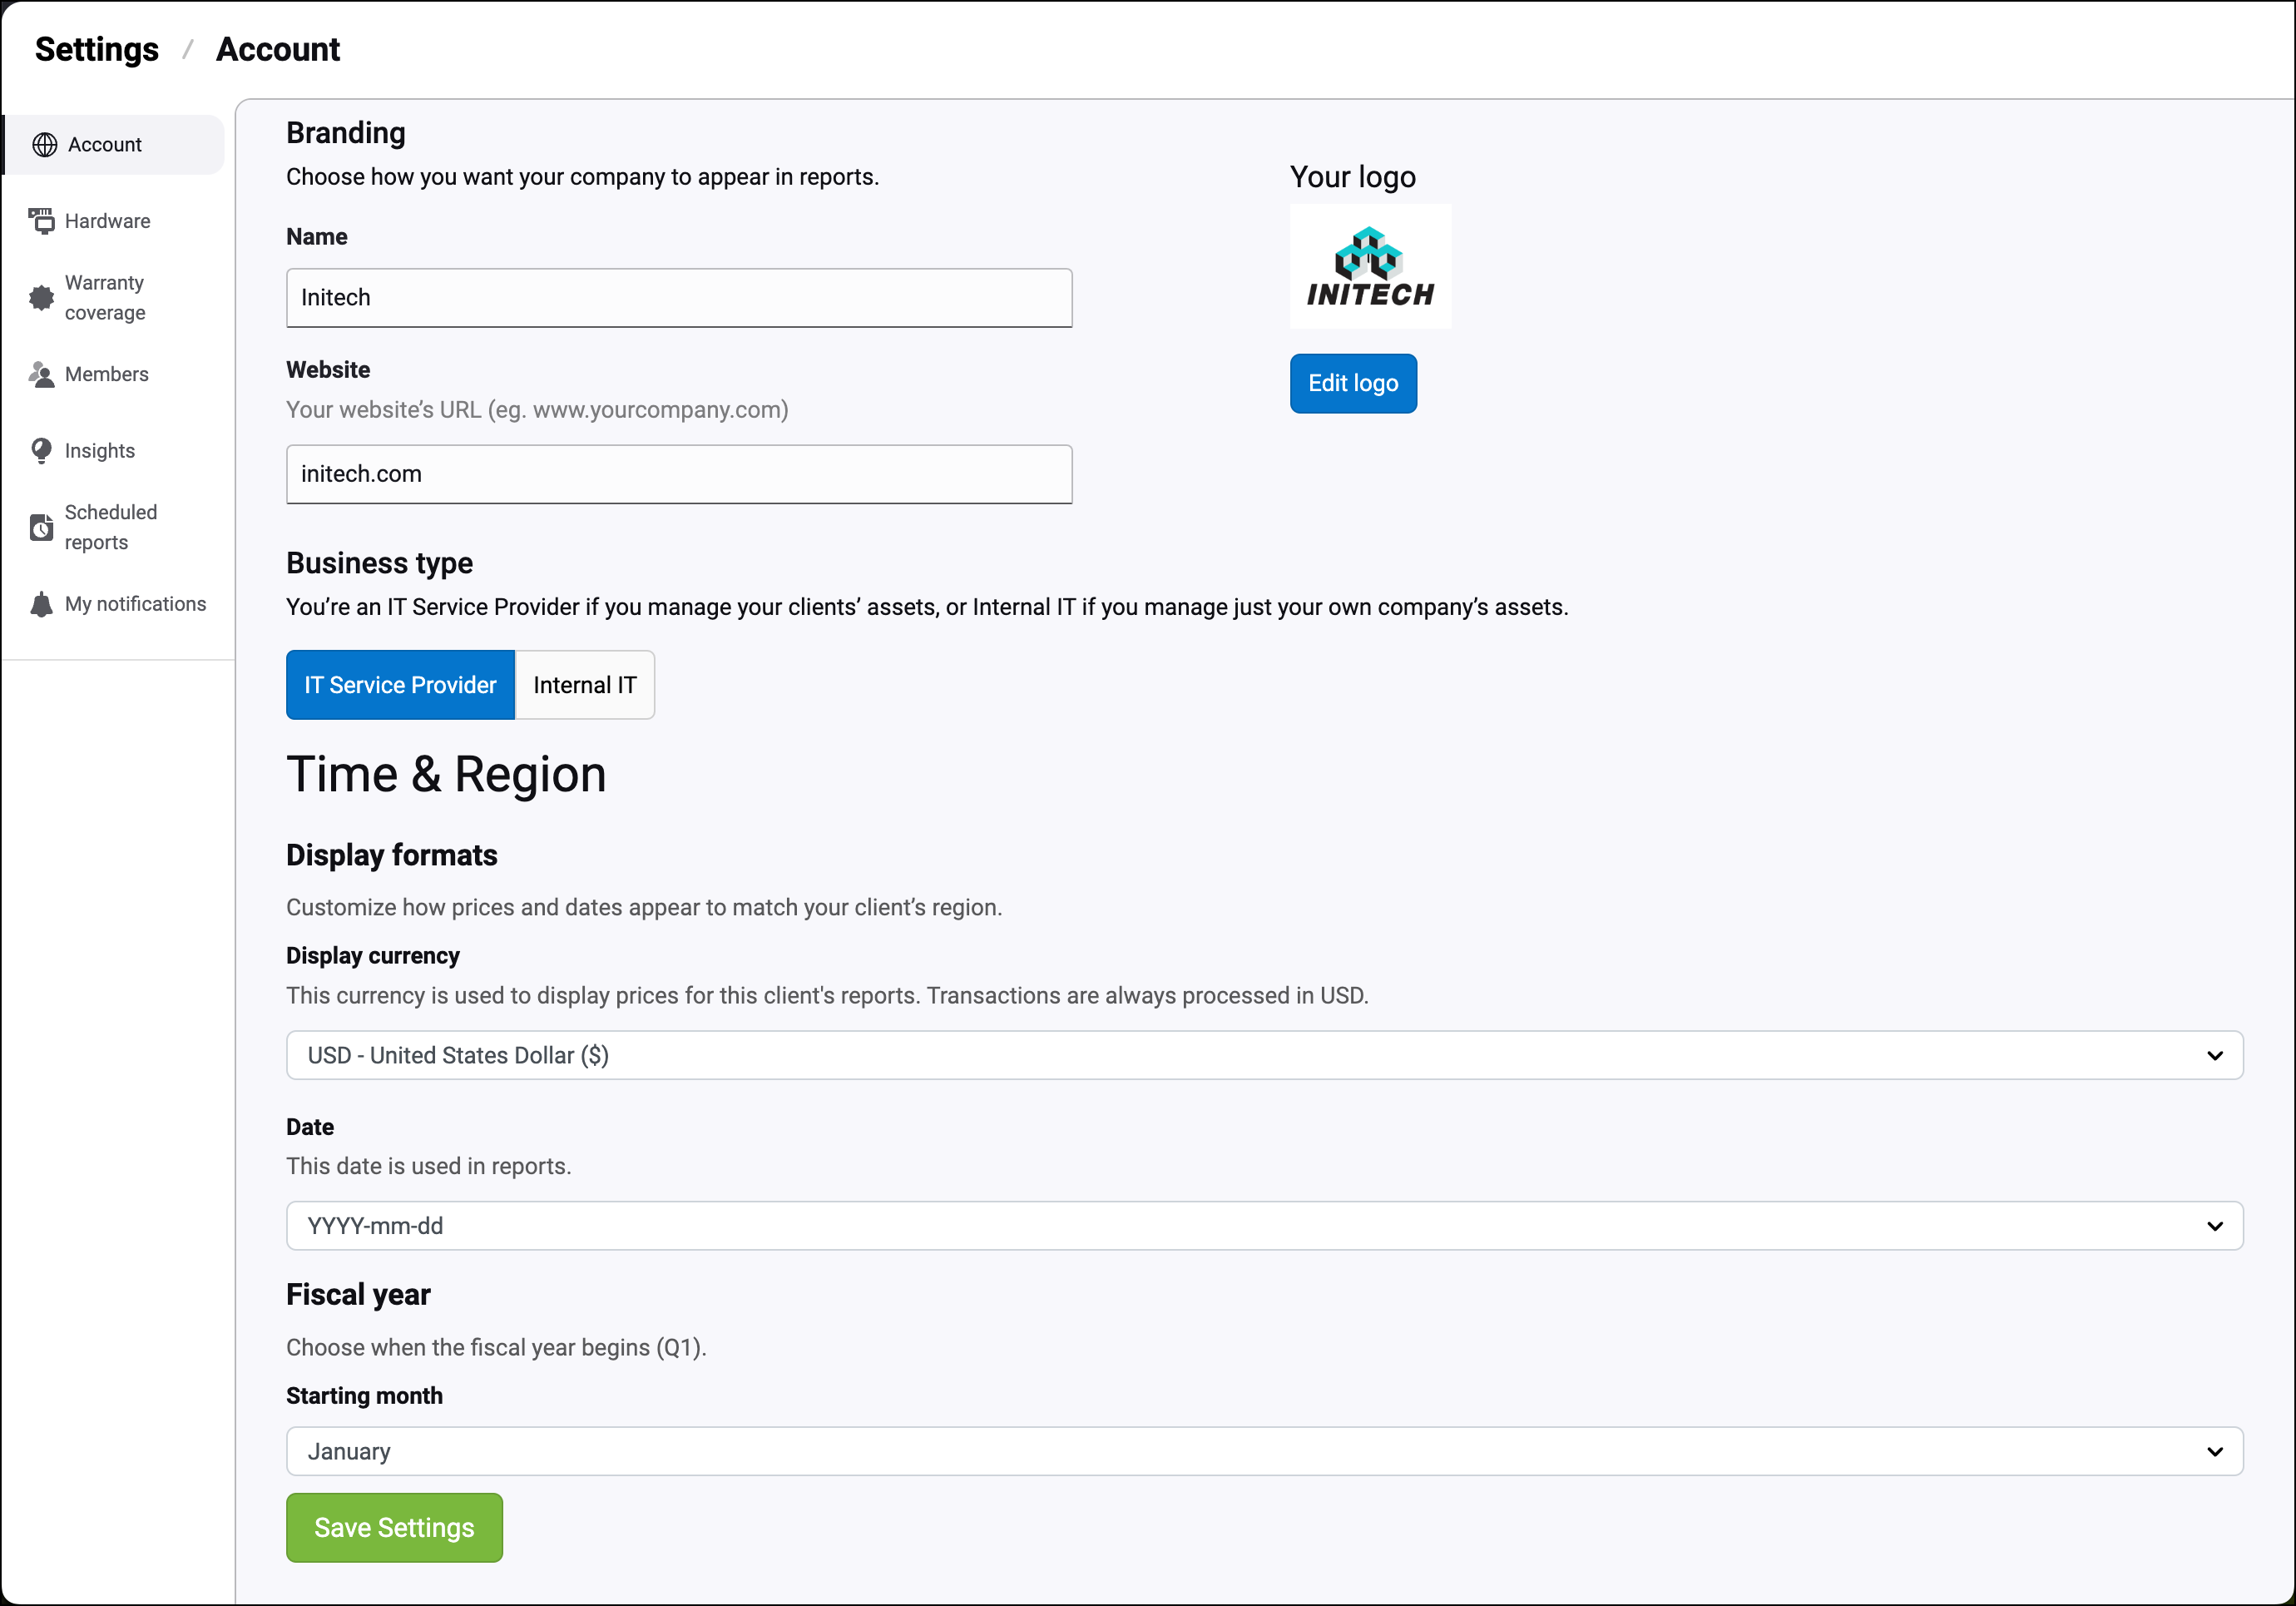Click the 'Fiscal year' heading
This screenshot has height=1606, width=2296.
[x=358, y=1295]
